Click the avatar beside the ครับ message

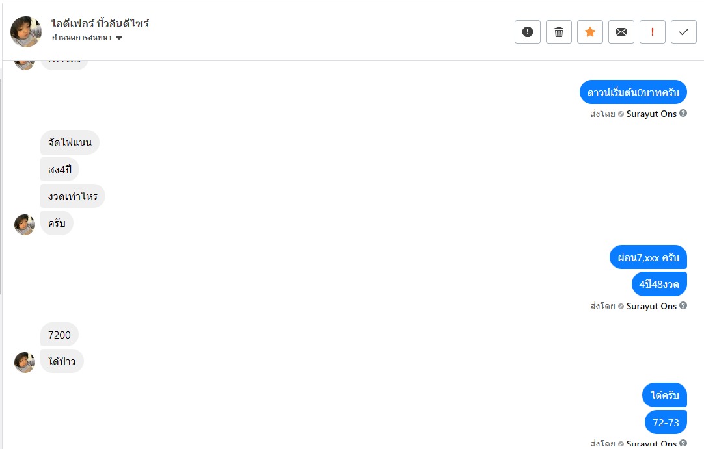pos(25,224)
